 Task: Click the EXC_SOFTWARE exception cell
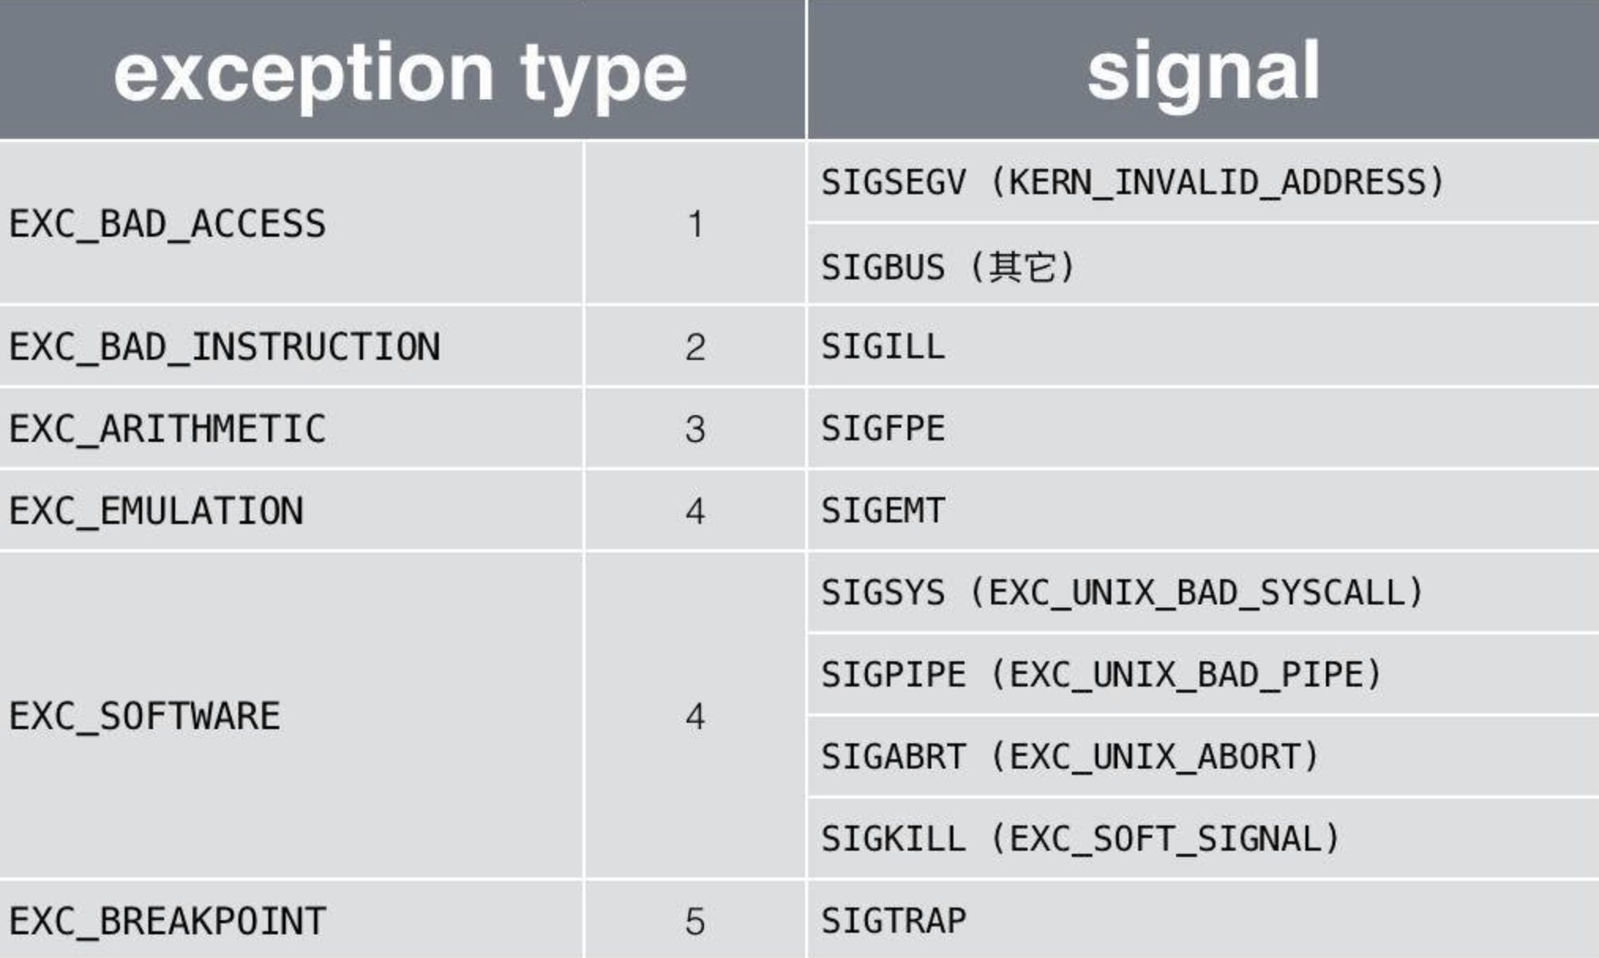tap(145, 717)
